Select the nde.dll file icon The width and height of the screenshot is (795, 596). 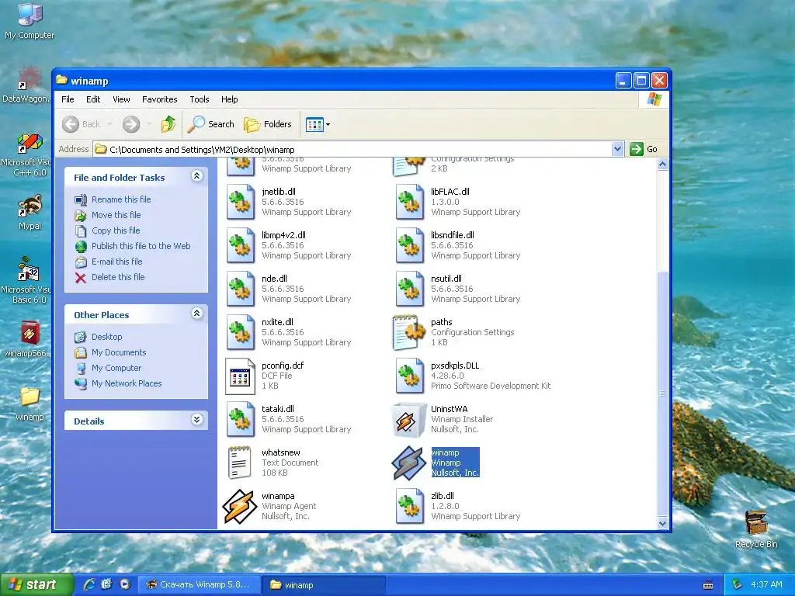pos(241,289)
